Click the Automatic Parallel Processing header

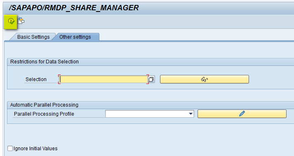(44, 105)
